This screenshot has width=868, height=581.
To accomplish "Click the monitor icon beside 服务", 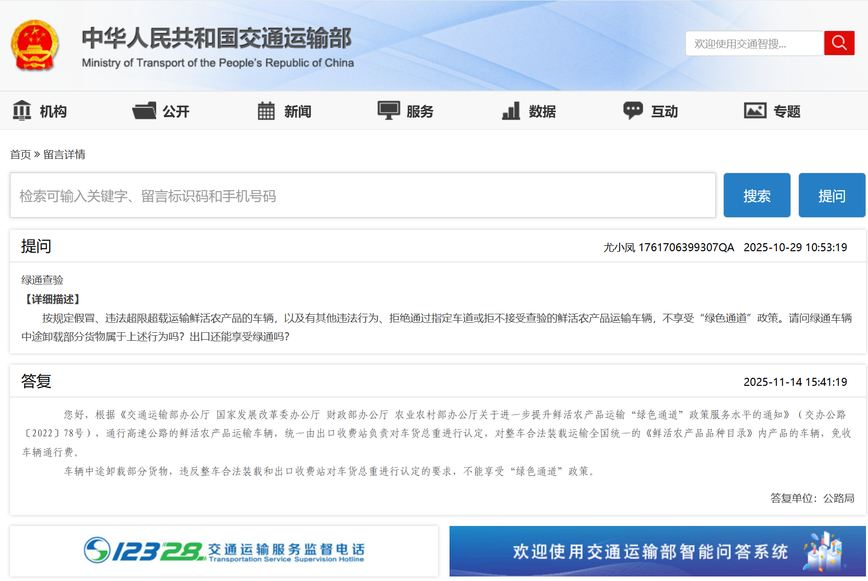I will 388,111.
